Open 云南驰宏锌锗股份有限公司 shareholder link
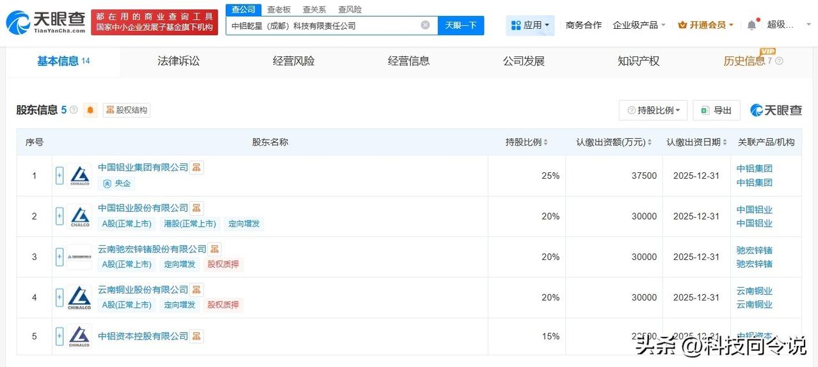 pyautogui.click(x=152, y=249)
